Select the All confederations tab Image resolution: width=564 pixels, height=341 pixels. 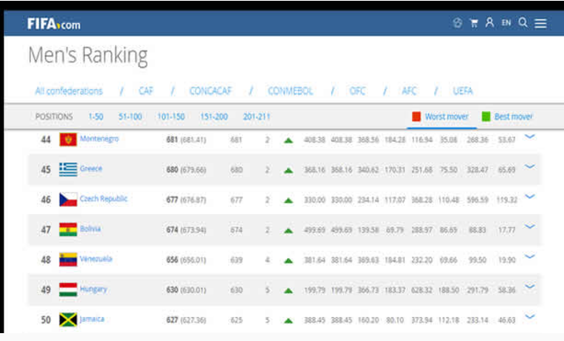coord(68,91)
